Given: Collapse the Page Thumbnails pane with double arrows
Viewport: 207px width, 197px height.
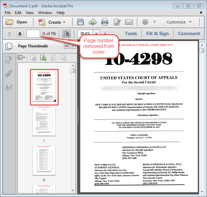Looking at the screenshot, I should 66,46.
